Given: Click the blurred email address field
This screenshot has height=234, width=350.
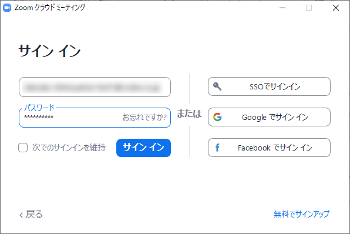Looking at the screenshot, I should (x=95, y=87).
